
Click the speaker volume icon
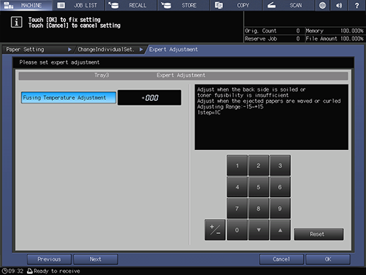[339, 5]
